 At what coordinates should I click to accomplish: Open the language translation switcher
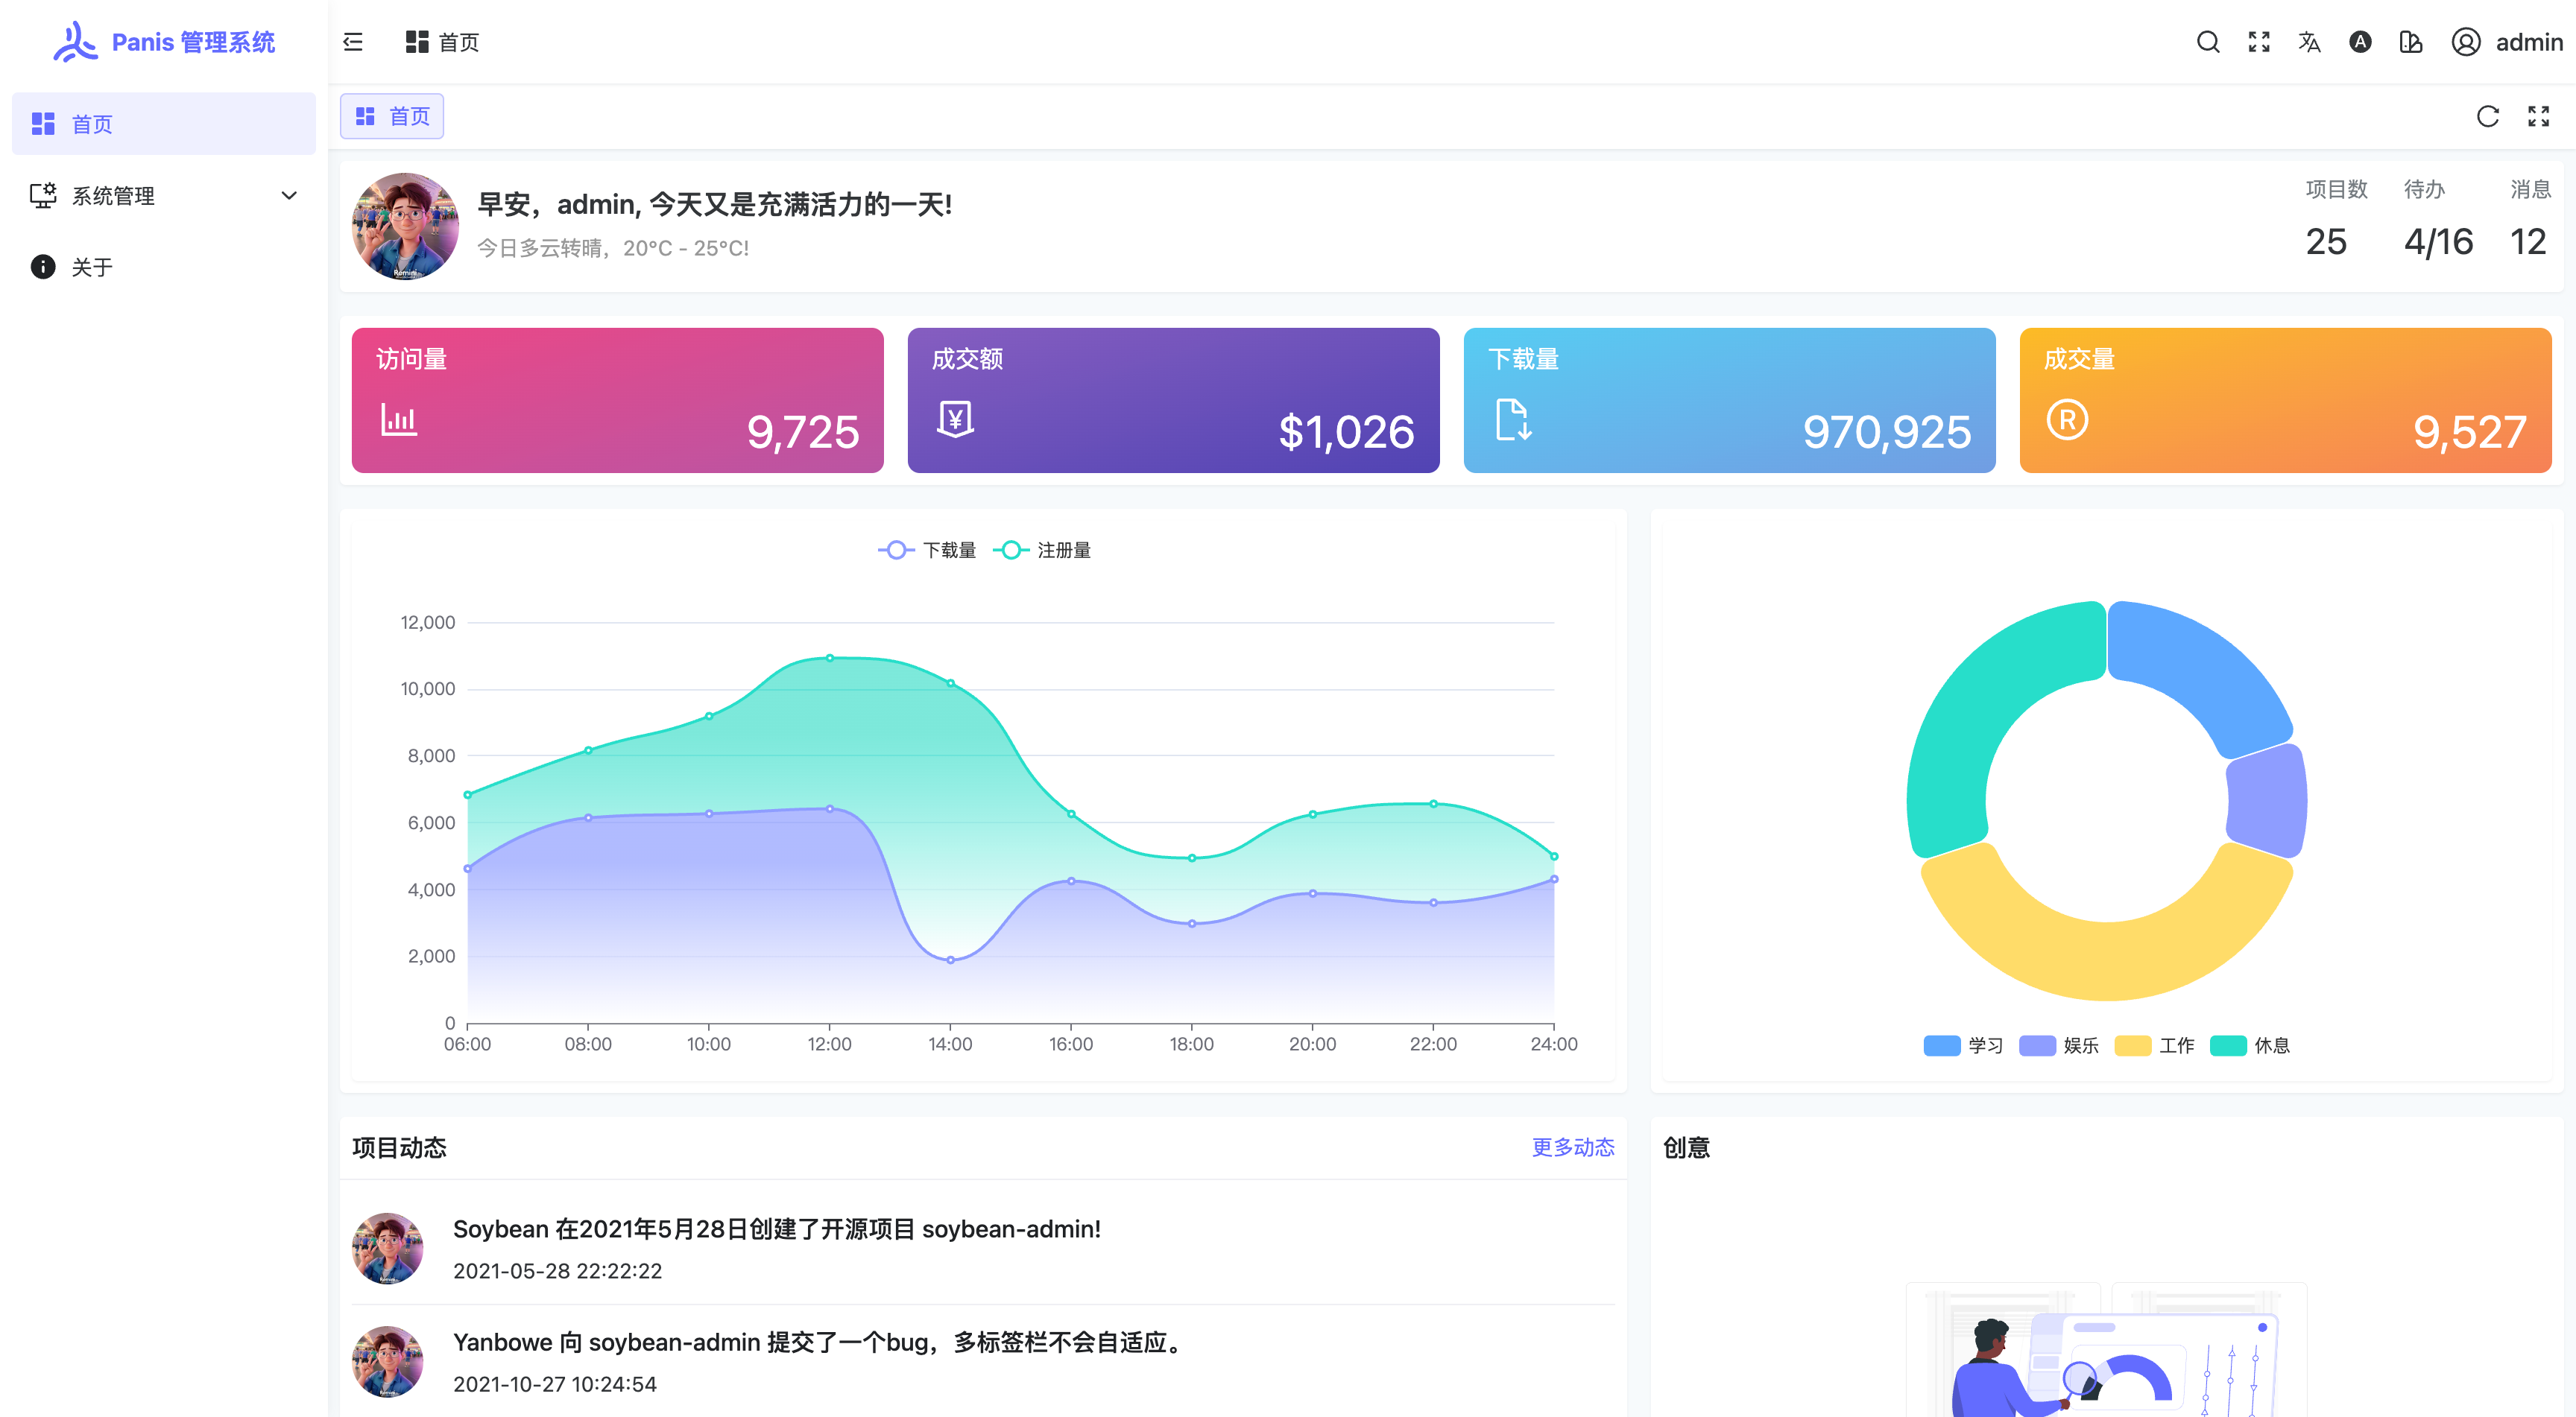[x=2309, y=42]
